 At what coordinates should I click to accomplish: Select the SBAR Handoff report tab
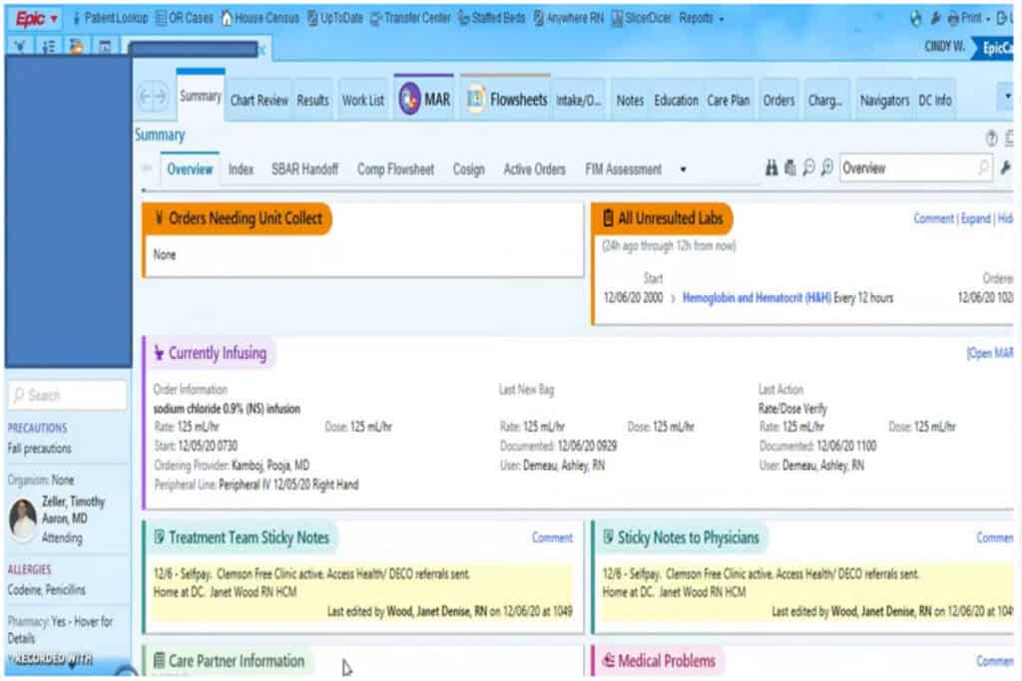pos(304,170)
